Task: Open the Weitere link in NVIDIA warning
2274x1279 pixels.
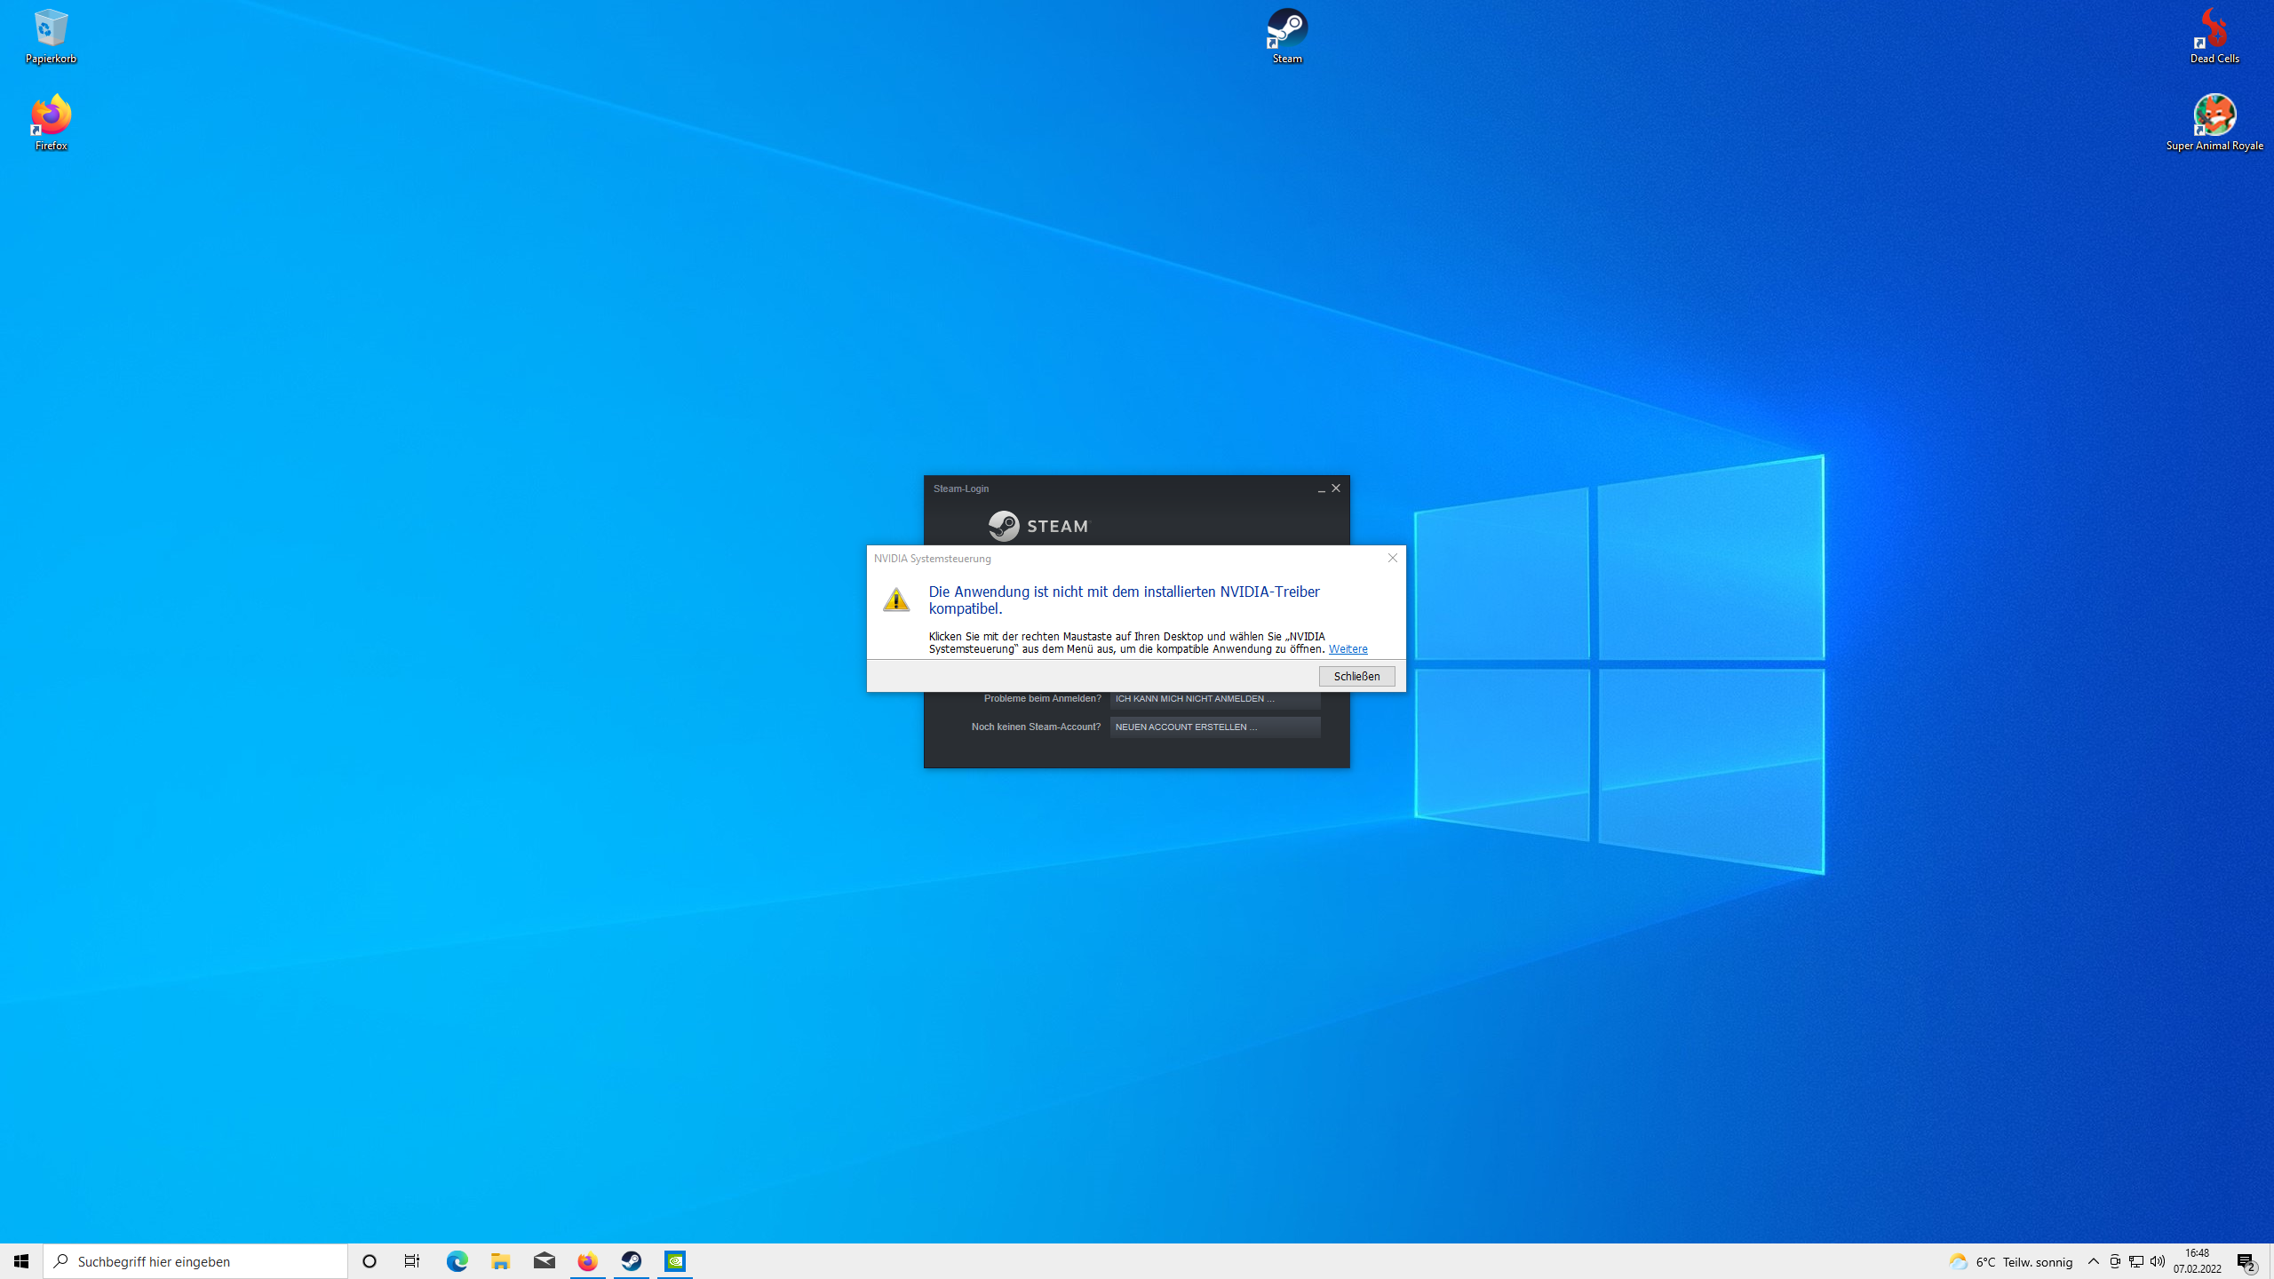Action: 1348,649
